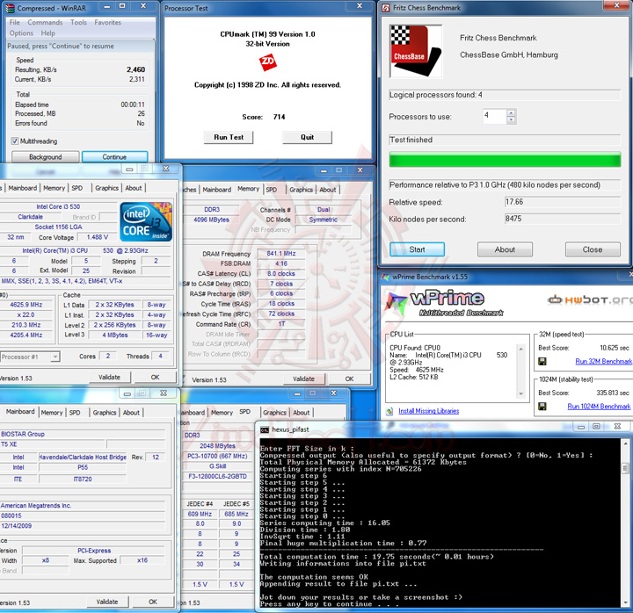This screenshot has height=613, width=633.
Task: Click scroll down arrow in wPrime CPU List
Action: coord(520,393)
